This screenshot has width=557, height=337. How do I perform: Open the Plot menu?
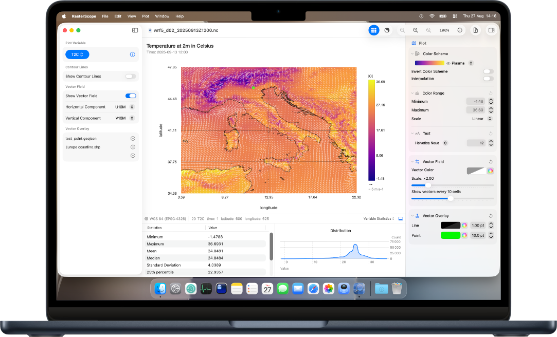(x=146, y=16)
